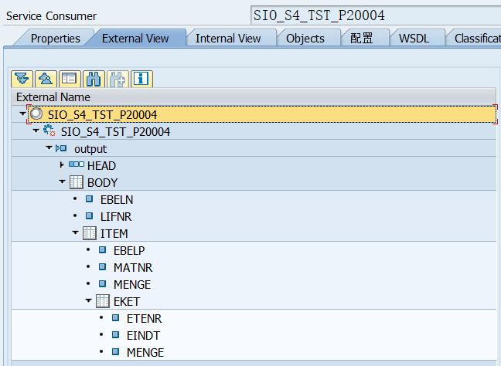Select the MENGE field under EKET
The width and height of the screenshot is (501, 366).
click(x=145, y=352)
